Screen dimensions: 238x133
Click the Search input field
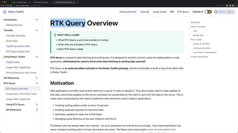[x=225, y=12]
